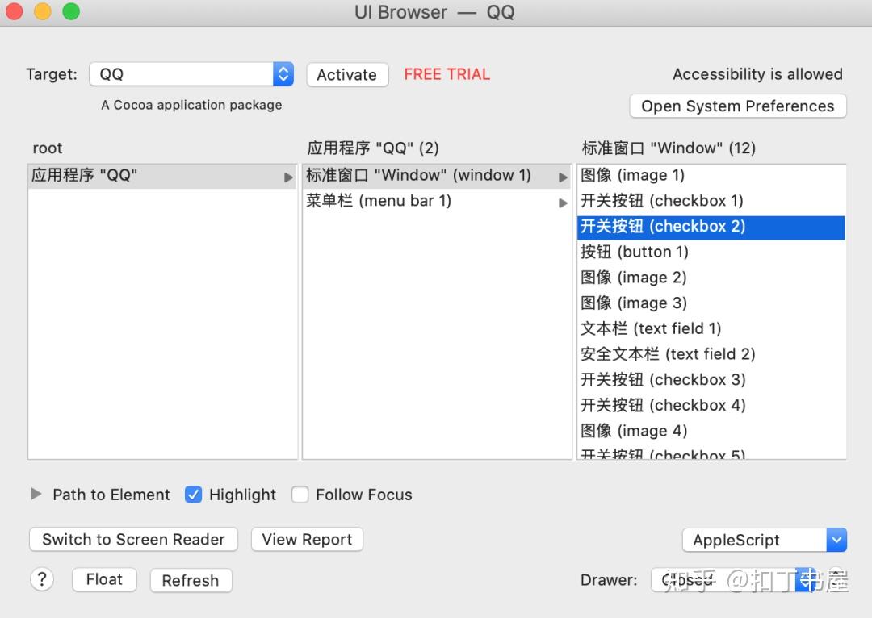Click the arrow beside 应用程序 "QQ" row
Viewport: 872px width, 618px height.
point(288,177)
